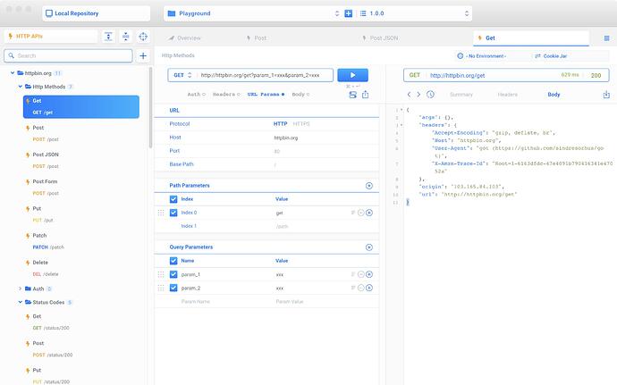Click the locate target icon in sidebar toolbar
Image resolution: width=617 pixels, height=385 pixels.
pyautogui.click(x=142, y=37)
